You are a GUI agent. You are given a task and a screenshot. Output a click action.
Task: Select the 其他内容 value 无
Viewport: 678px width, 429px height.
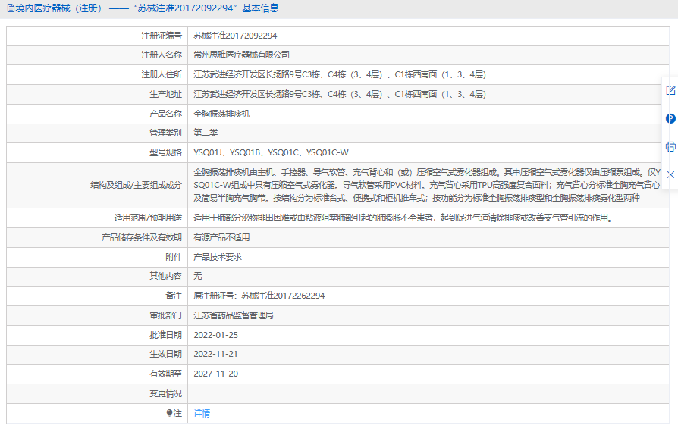click(198, 276)
